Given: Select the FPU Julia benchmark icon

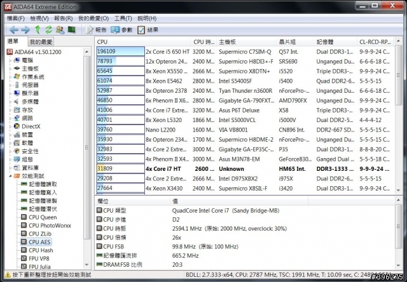Looking at the screenshot, I should 24,267.
